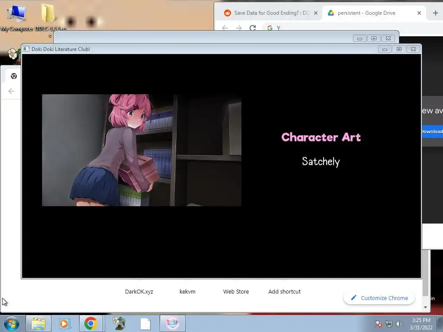Viewport: 443px width, 332px height.
Task: Close the Doki Doki Literature Club window
Action: (413, 49)
